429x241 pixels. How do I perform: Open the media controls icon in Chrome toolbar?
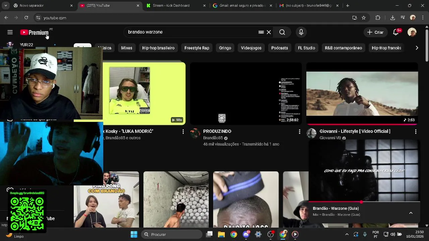tap(403, 18)
